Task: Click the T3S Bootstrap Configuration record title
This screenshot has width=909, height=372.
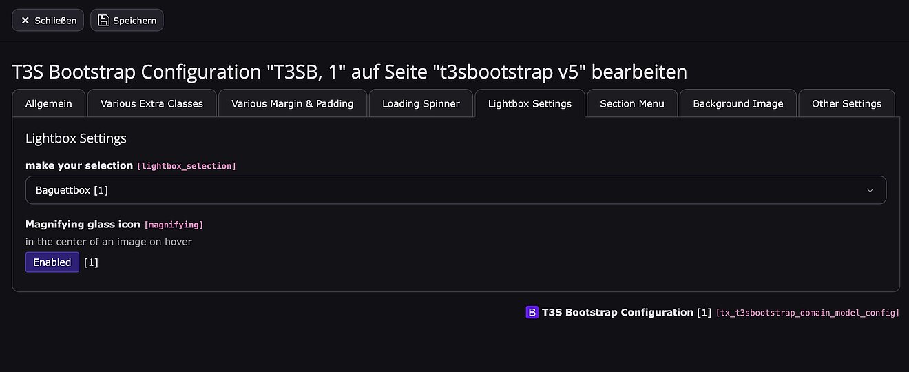Action: [x=617, y=312]
